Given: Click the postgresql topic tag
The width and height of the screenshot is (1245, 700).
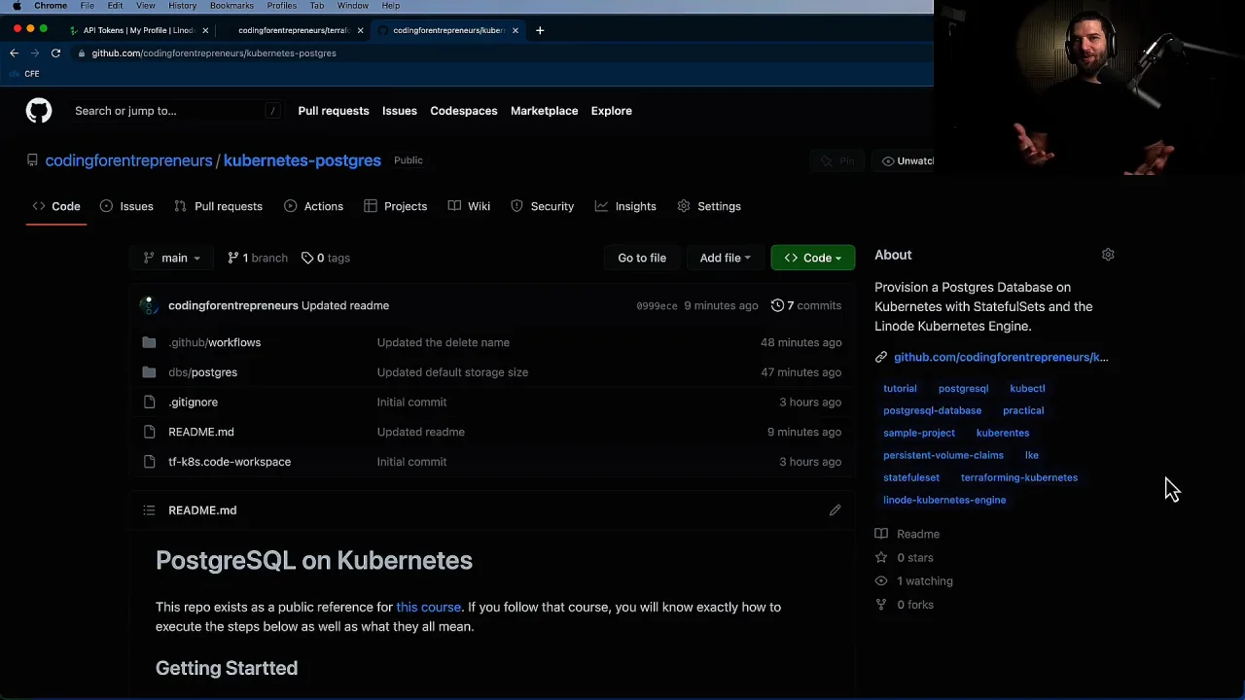Looking at the screenshot, I should pos(963,389).
